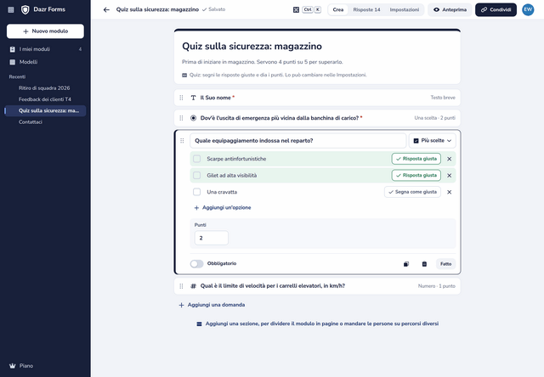544x377 pixels.
Task: Delete the question using the trash icon
Action: click(424, 264)
